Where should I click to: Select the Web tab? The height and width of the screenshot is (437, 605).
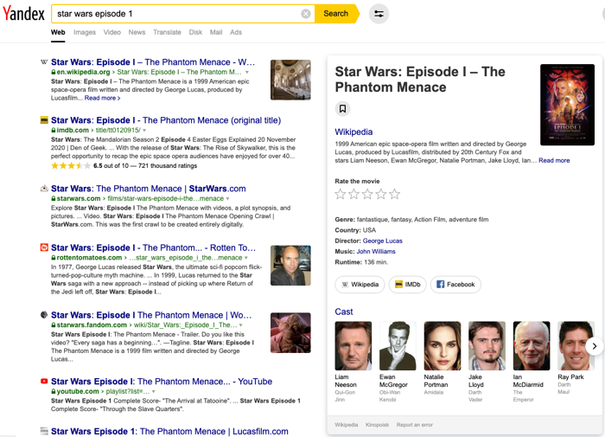58,32
